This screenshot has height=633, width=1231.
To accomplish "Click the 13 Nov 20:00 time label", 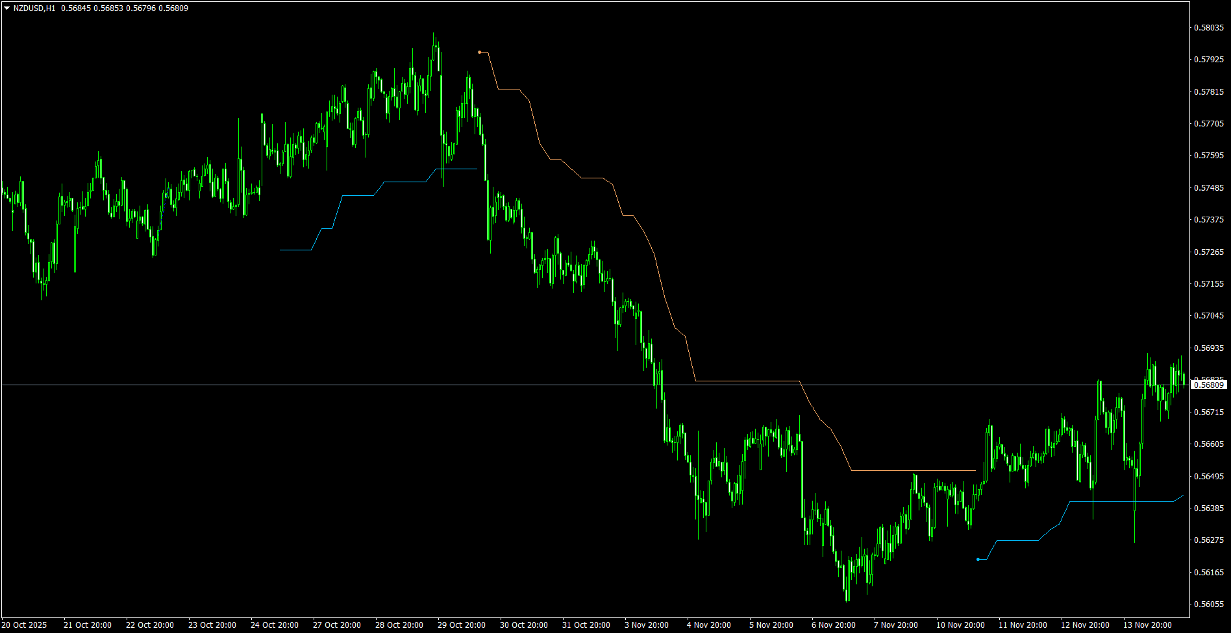I will tap(1147, 625).
